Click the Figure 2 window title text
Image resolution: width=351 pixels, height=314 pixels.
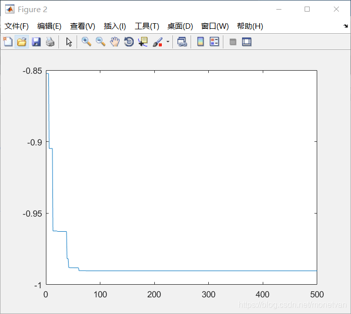[32, 10]
